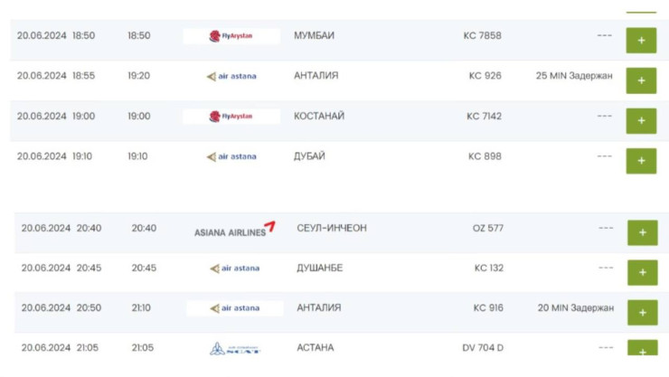Expand the Mumbai KC 7858 flight row

tap(641, 41)
